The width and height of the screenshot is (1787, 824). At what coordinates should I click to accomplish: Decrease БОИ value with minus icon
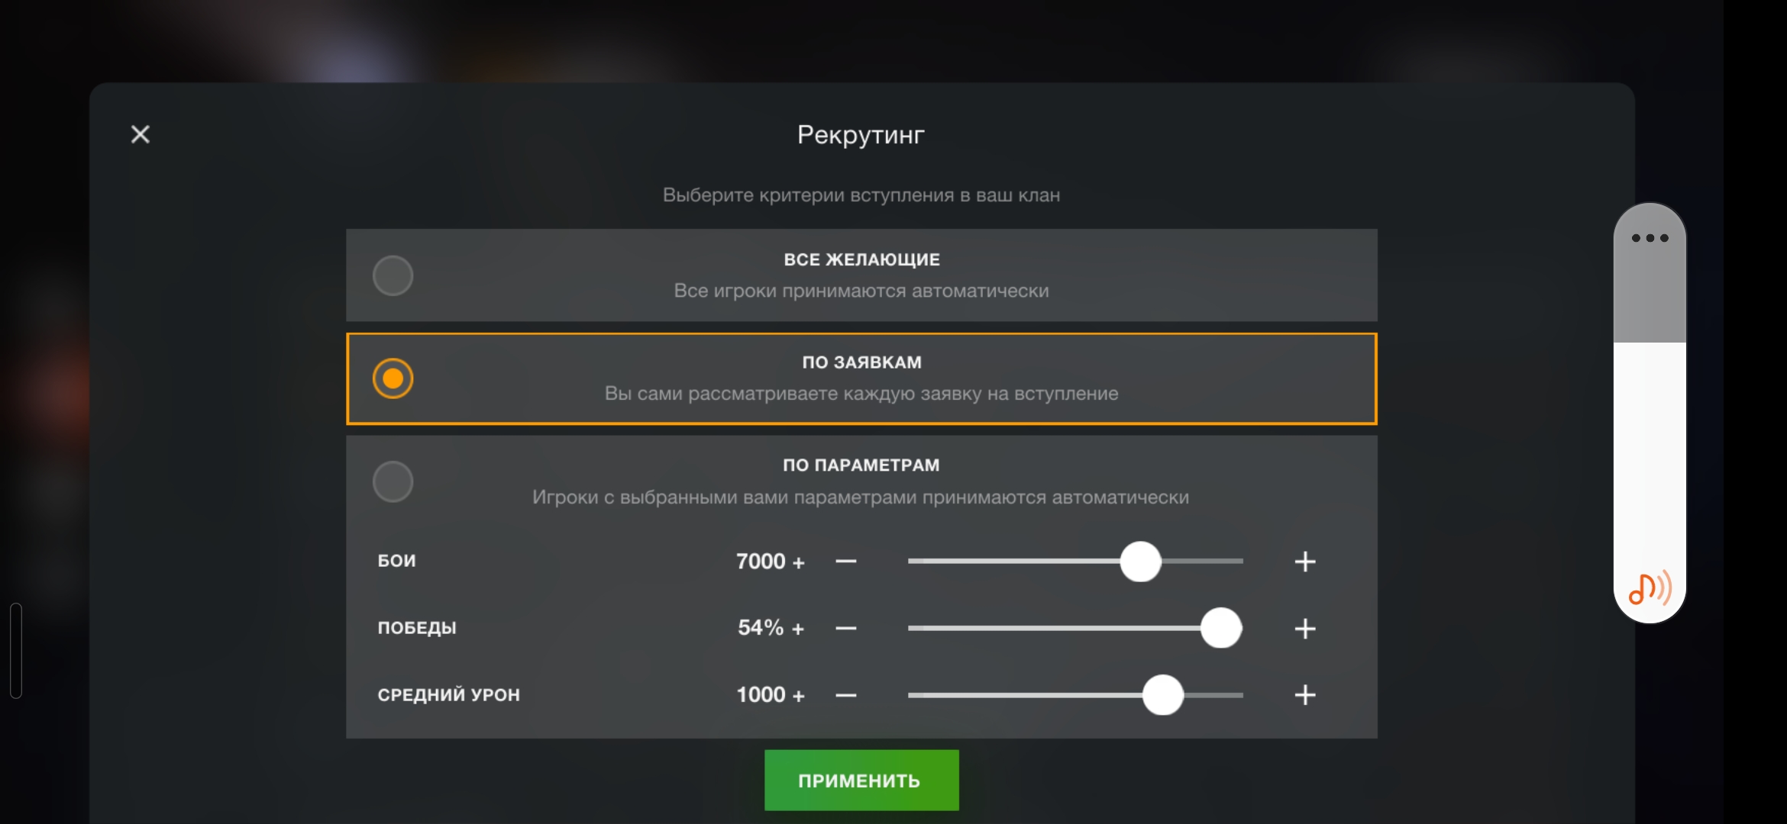[x=845, y=562]
